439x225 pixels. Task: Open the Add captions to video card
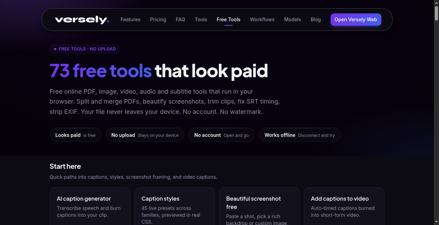344,206
